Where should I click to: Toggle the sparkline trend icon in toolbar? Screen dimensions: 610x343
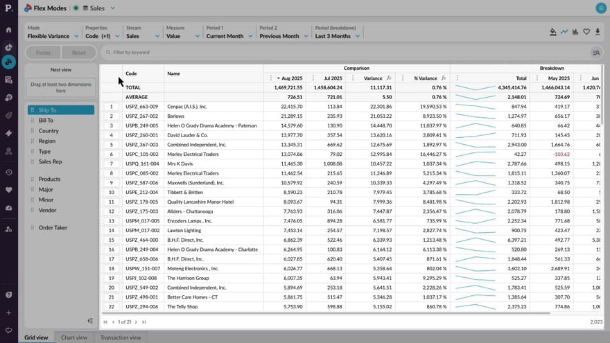point(564,31)
